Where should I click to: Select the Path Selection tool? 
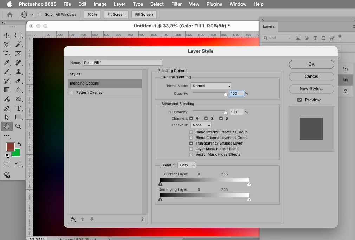click(x=7, y=117)
